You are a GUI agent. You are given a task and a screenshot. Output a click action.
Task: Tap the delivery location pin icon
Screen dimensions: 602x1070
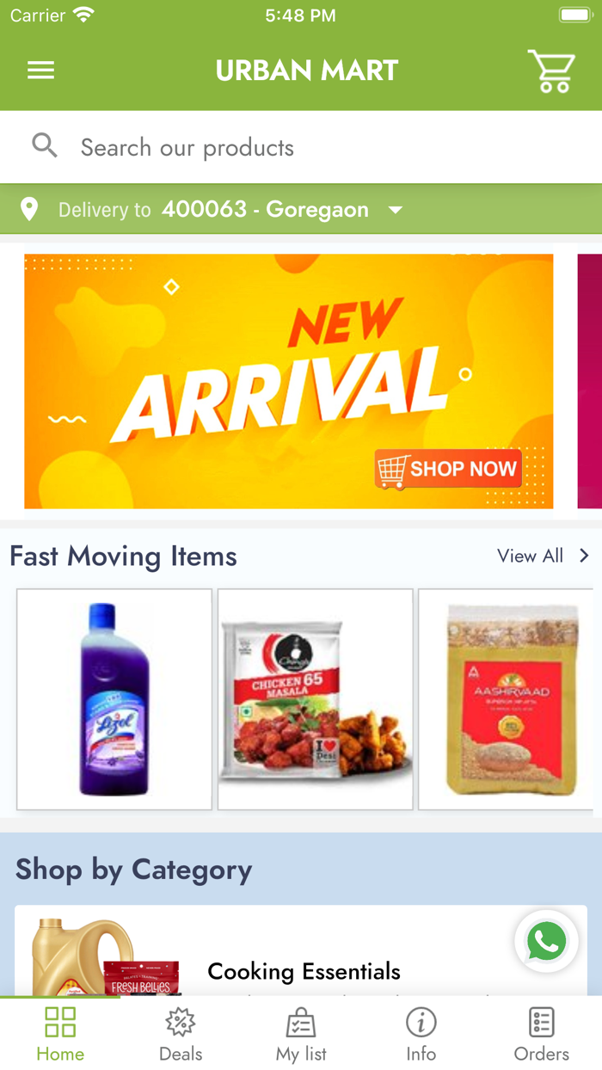(x=29, y=209)
